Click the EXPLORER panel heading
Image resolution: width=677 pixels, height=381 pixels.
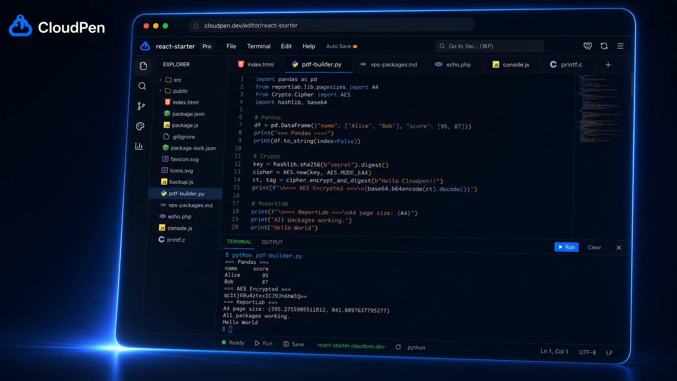click(x=176, y=64)
